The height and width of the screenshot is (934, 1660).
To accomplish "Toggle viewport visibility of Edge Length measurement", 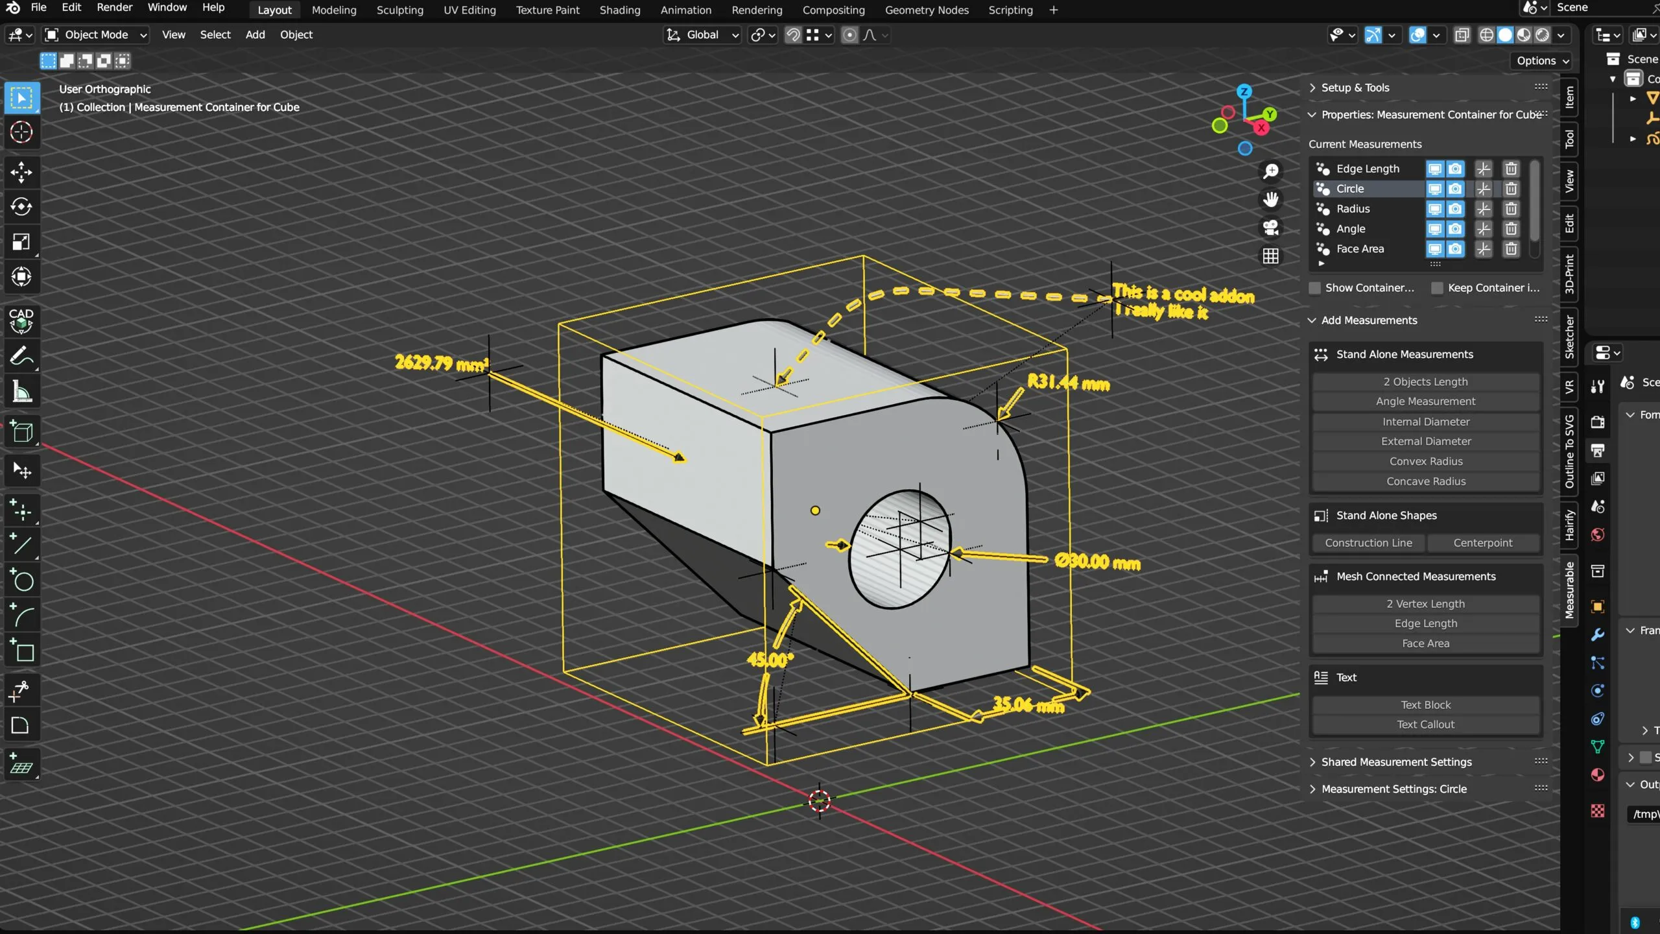I will click(1435, 169).
